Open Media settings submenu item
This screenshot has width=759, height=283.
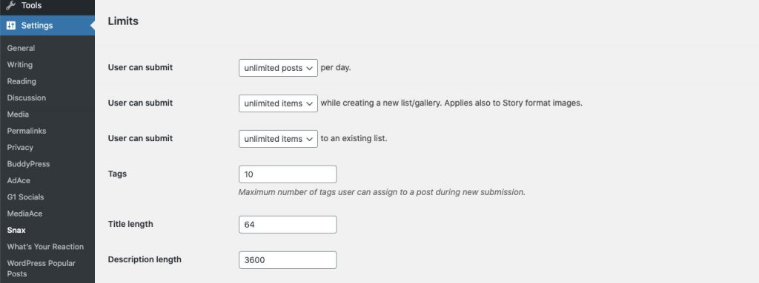(x=18, y=115)
